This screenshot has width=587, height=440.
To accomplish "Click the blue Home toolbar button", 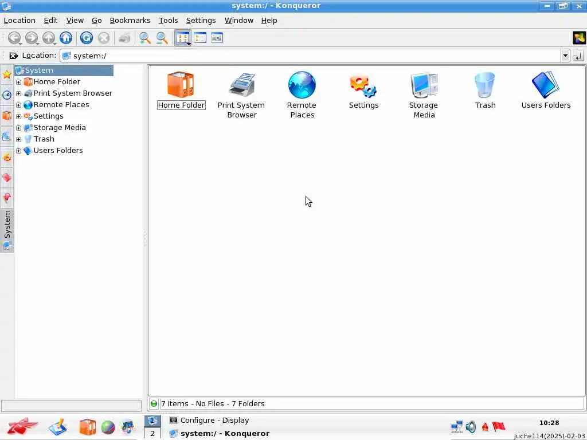I will pyautogui.click(x=66, y=38).
